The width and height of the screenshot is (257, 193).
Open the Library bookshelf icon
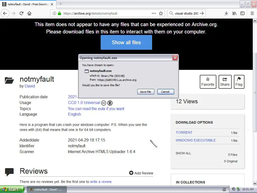(234, 13)
